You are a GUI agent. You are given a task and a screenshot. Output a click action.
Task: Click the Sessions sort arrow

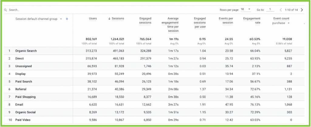point(109,19)
